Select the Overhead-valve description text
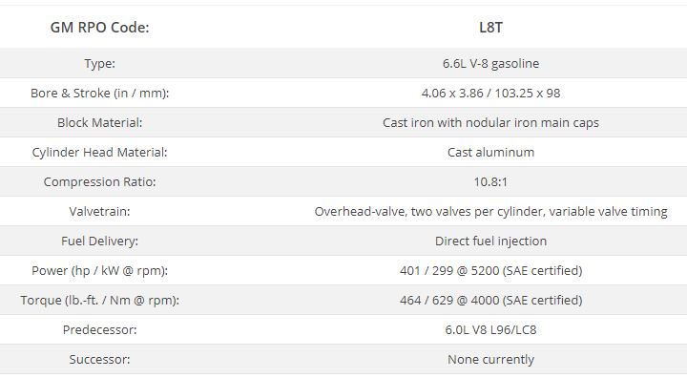The height and width of the screenshot is (378, 687). coord(490,211)
